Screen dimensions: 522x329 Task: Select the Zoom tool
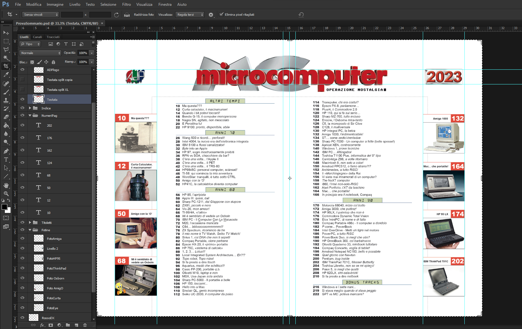[x=6, y=194]
